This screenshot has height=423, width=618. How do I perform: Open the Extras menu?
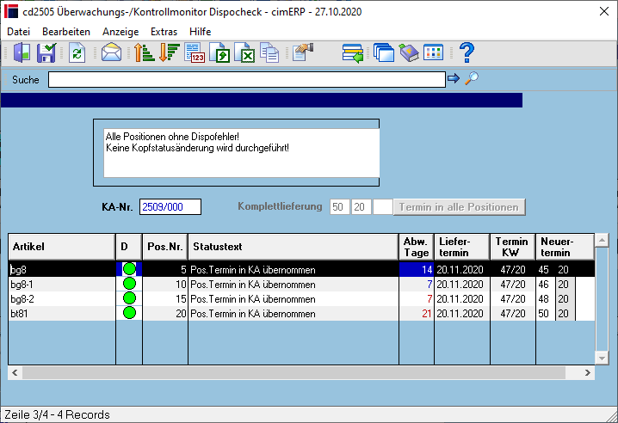click(164, 32)
